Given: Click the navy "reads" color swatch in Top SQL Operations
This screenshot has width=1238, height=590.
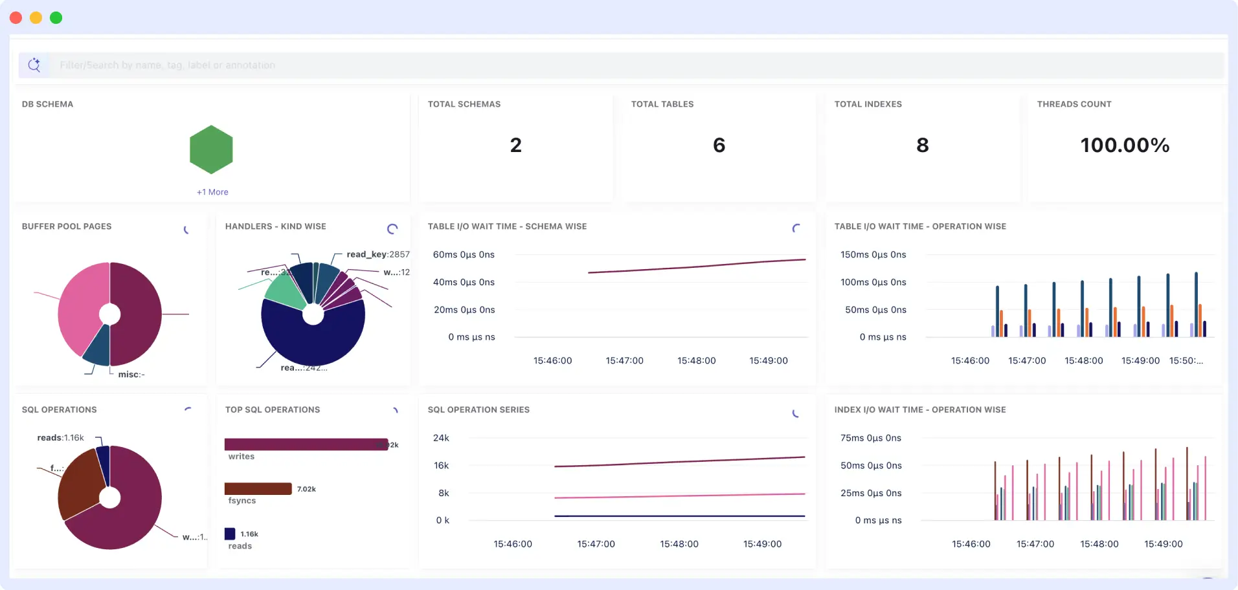Looking at the screenshot, I should [229, 533].
